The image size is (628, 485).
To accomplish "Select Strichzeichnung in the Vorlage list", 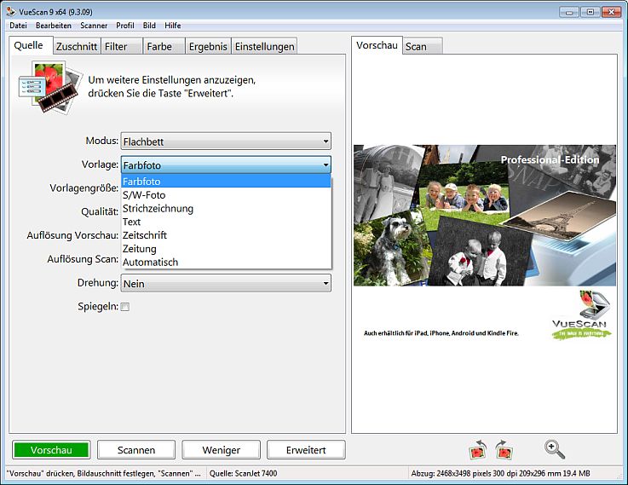I will point(227,208).
